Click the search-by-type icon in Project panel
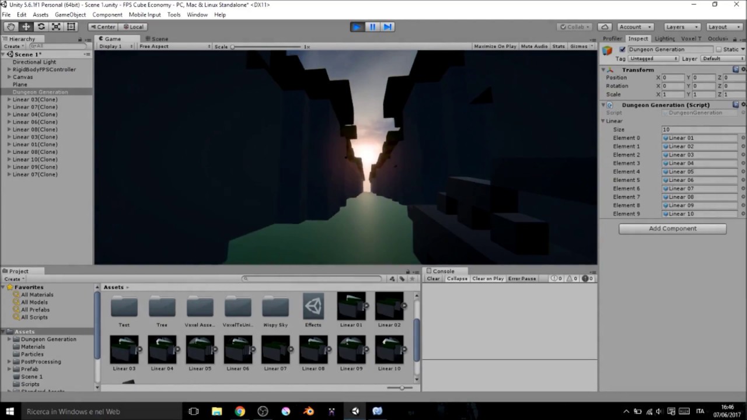Screen dimensions: 747x420 (x=392, y=279)
